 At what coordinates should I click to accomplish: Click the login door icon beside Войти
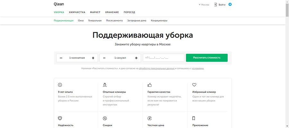point(215,4)
